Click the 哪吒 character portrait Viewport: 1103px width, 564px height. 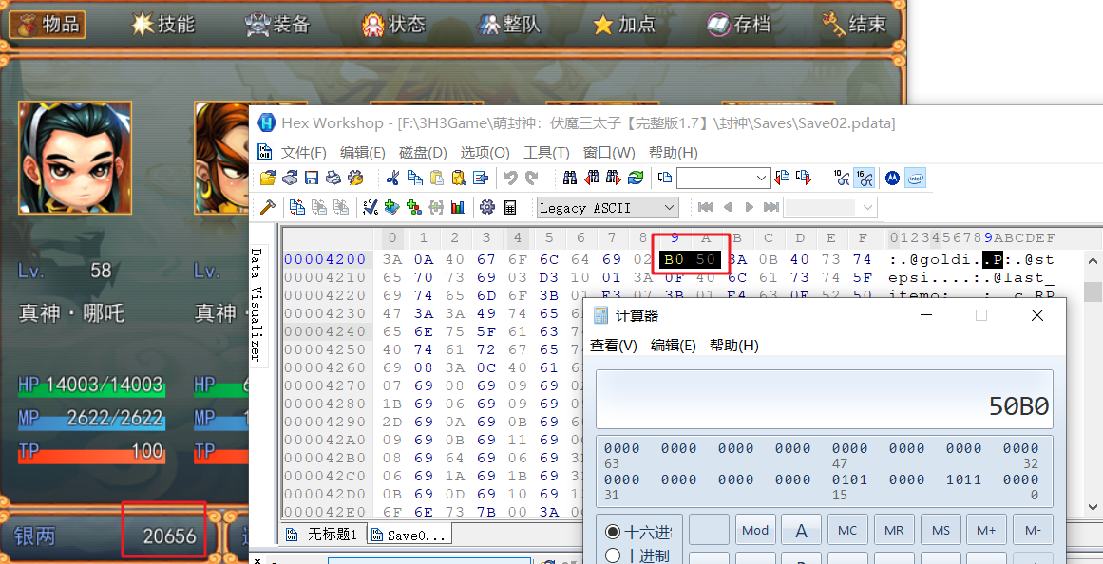pos(74,158)
